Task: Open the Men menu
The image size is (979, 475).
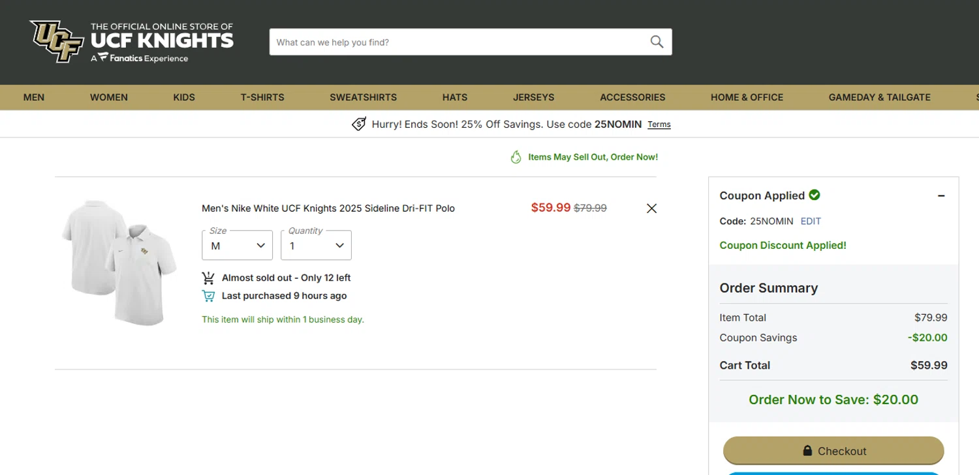Action: (x=34, y=97)
